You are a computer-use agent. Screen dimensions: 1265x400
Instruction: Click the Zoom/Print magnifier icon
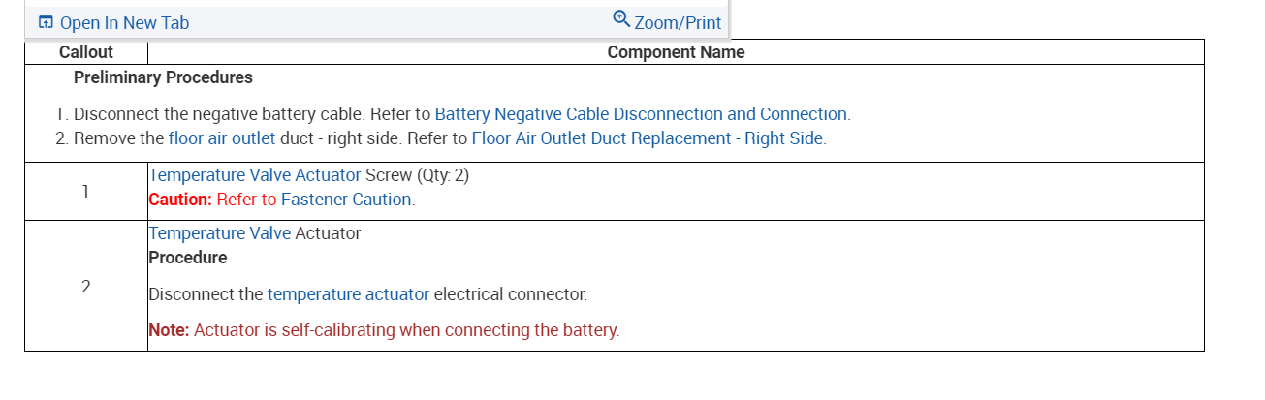621,18
